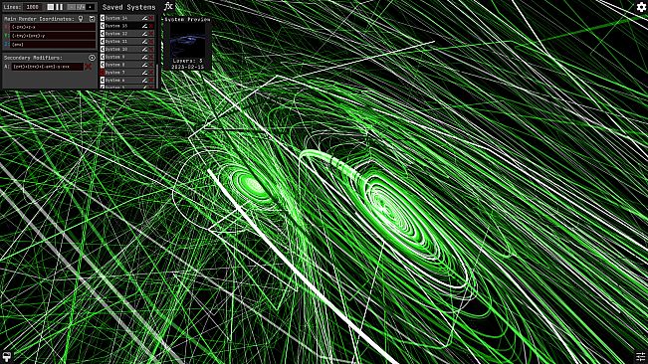This screenshot has width=648, height=364.
Task: Rename System 12 with its pencil icon
Action: click(144, 34)
